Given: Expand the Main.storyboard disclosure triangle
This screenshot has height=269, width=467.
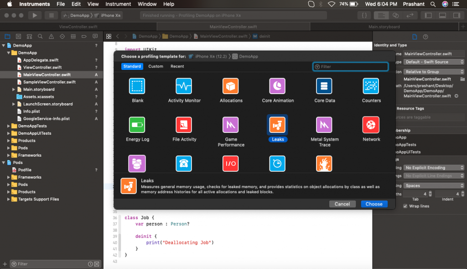Looking at the screenshot, I should point(14,90).
